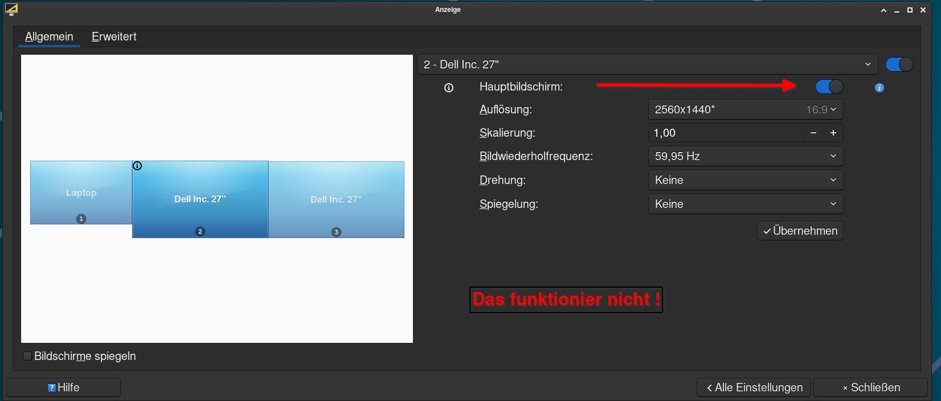Open the Spiegelung dropdown

click(746, 204)
